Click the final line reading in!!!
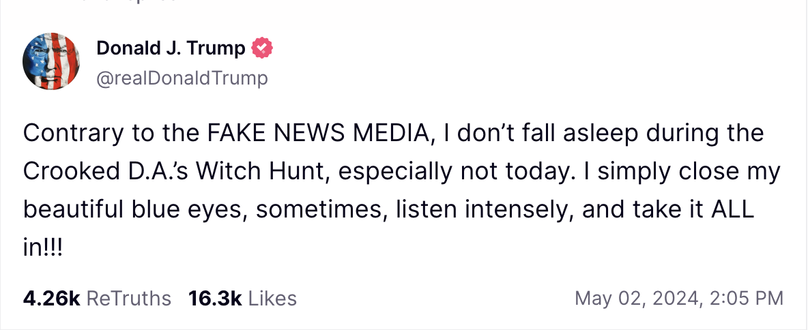 42,247
